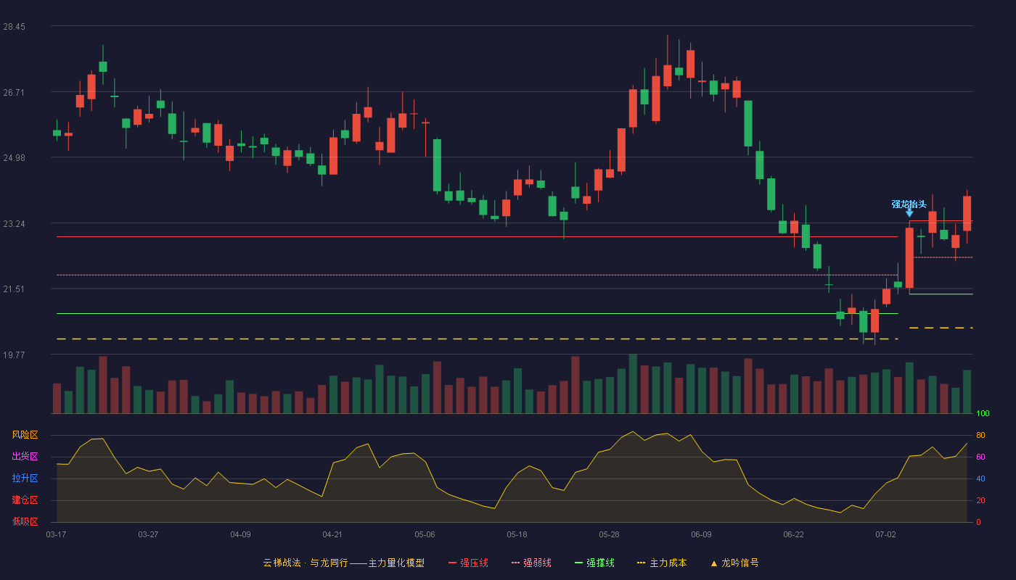This screenshot has width=1016, height=580.
Task: Click the 06-22 date label
Action: tap(794, 534)
